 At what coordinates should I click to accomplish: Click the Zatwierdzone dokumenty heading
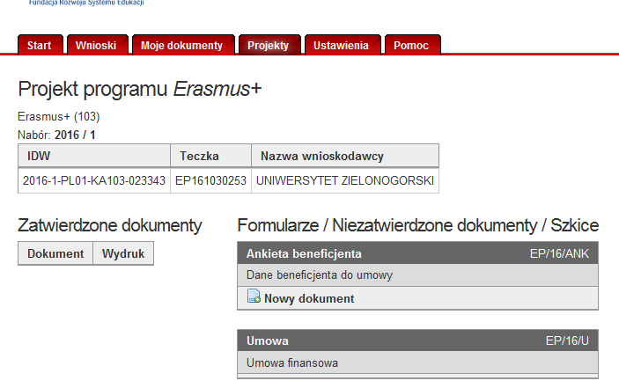pyautogui.click(x=110, y=226)
